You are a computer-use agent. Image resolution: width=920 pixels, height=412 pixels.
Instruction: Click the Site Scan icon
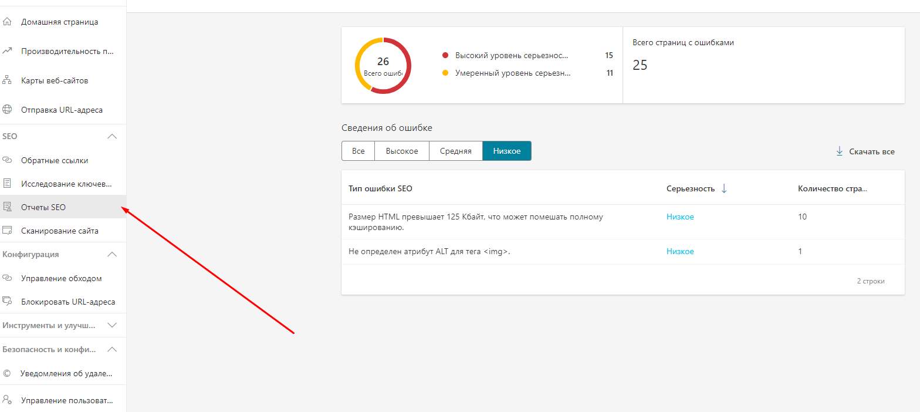(x=7, y=231)
